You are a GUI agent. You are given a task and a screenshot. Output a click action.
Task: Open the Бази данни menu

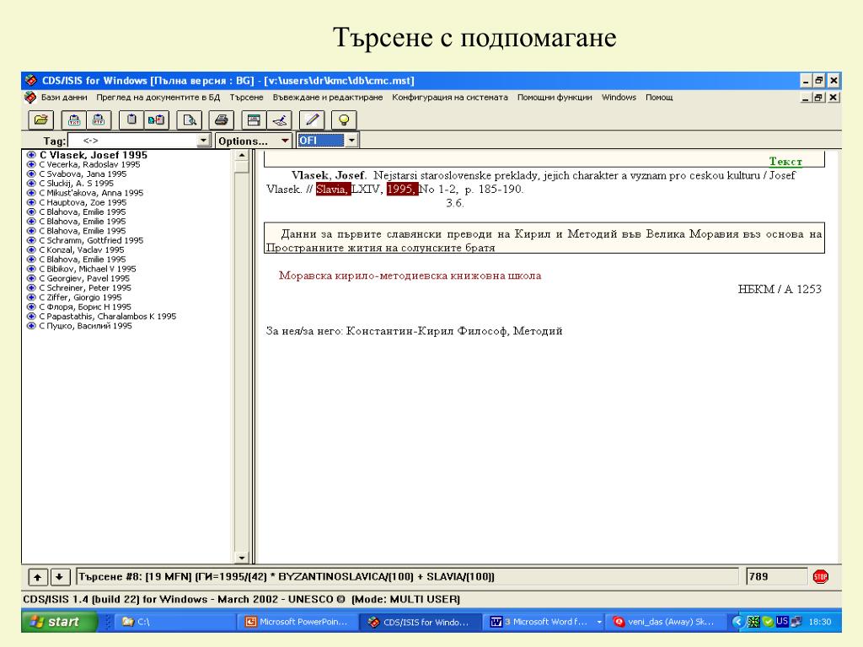64,98
